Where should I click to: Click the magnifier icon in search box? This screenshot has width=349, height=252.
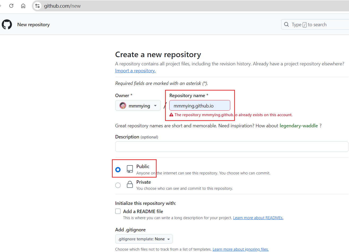coord(286,25)
